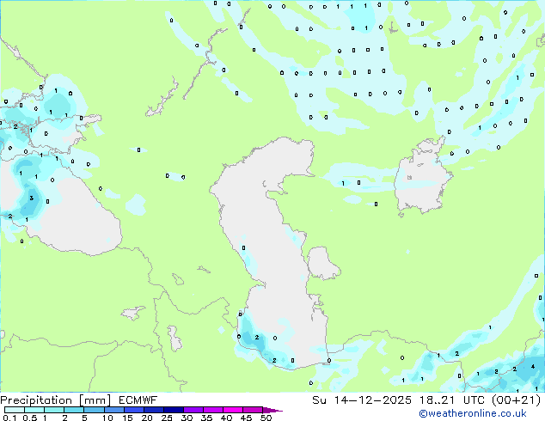Pick the 15–20 mm legend color swatch
Screen dimensions: 545x421
click(x=133, y=410)
